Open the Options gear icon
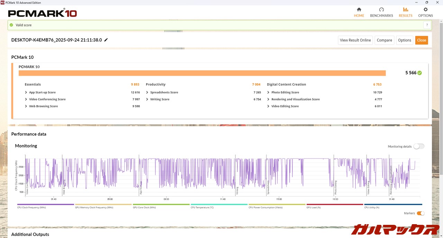The height and width of the screenshot is (238, 443). point(425,10)
